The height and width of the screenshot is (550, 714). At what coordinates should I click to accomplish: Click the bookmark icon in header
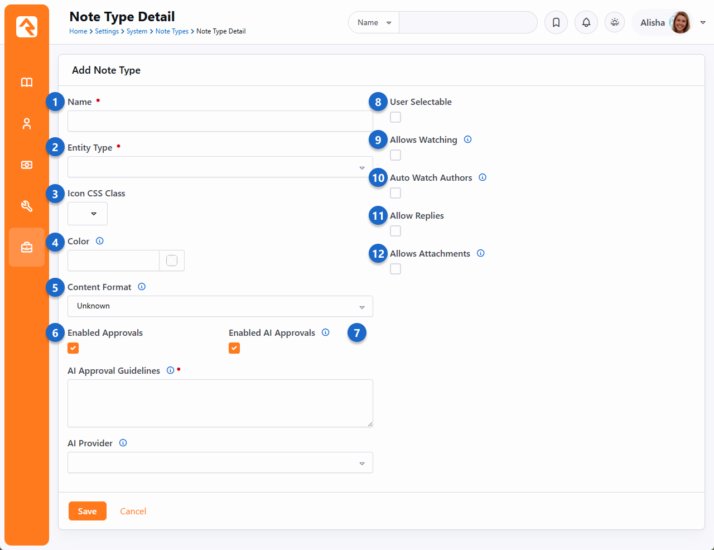[556, 22]
